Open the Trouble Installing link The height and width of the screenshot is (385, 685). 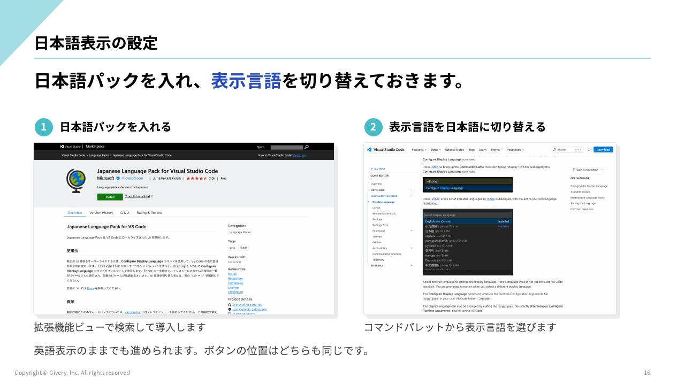pos(139,196)
